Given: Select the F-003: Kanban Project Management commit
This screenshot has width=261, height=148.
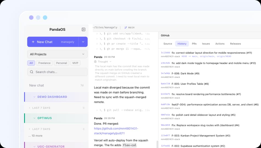Looking at the screenshot, I should pyautogui.click(x=201, y=135).
